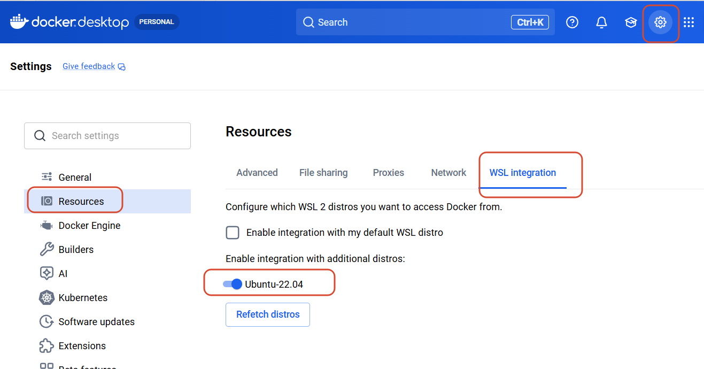Toggle off Ubuntu-22.04 integration
This screenshot has height=369, width=704.
[233, 284]
